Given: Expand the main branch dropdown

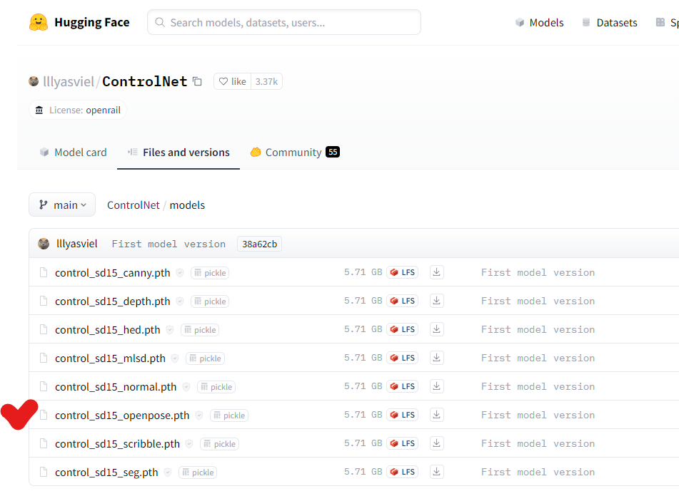Looking at the screenshot, I should point(62,205).
